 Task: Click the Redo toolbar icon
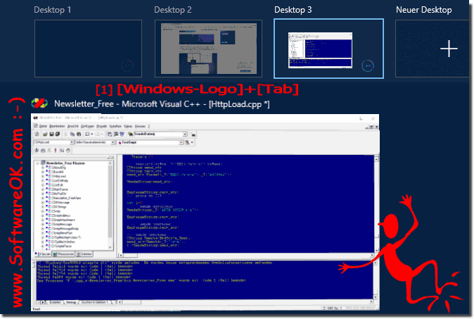tap(97, 134)
